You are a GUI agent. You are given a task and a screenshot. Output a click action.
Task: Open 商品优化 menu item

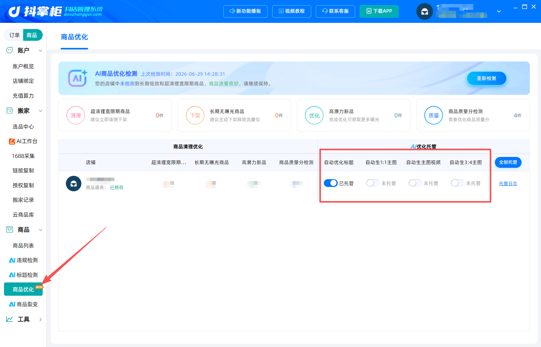23,289
